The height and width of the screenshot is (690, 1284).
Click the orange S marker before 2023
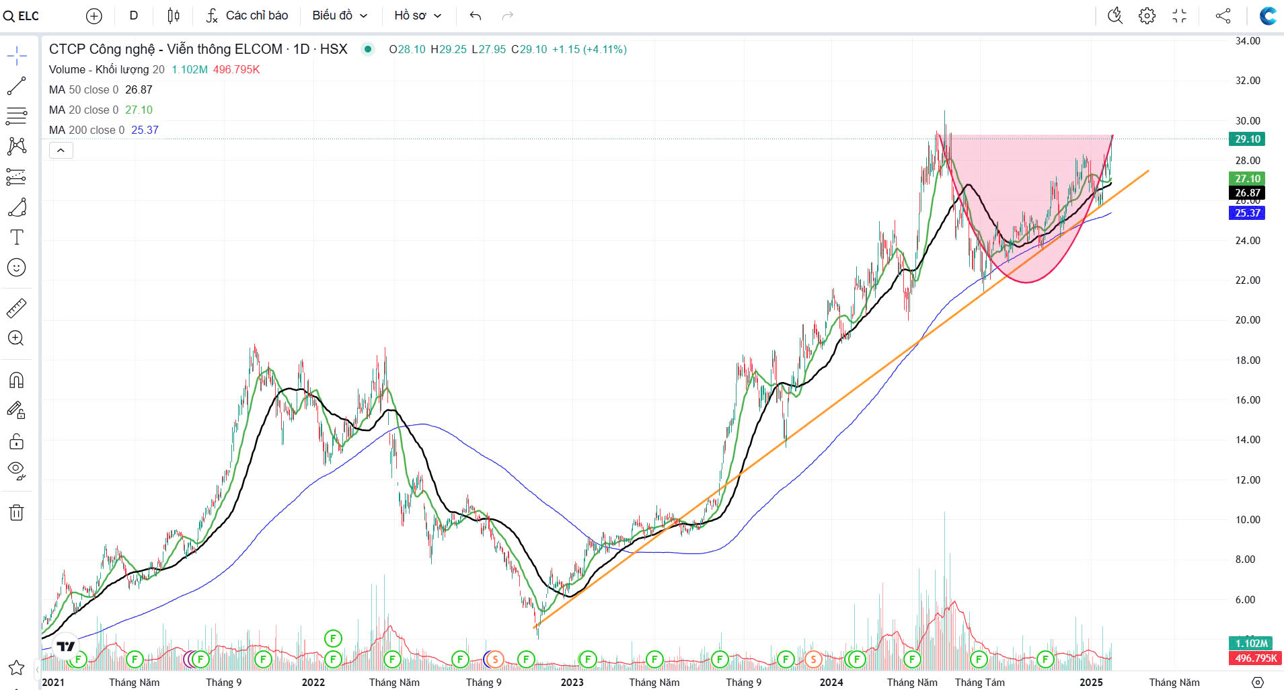(x=495, y=660)
